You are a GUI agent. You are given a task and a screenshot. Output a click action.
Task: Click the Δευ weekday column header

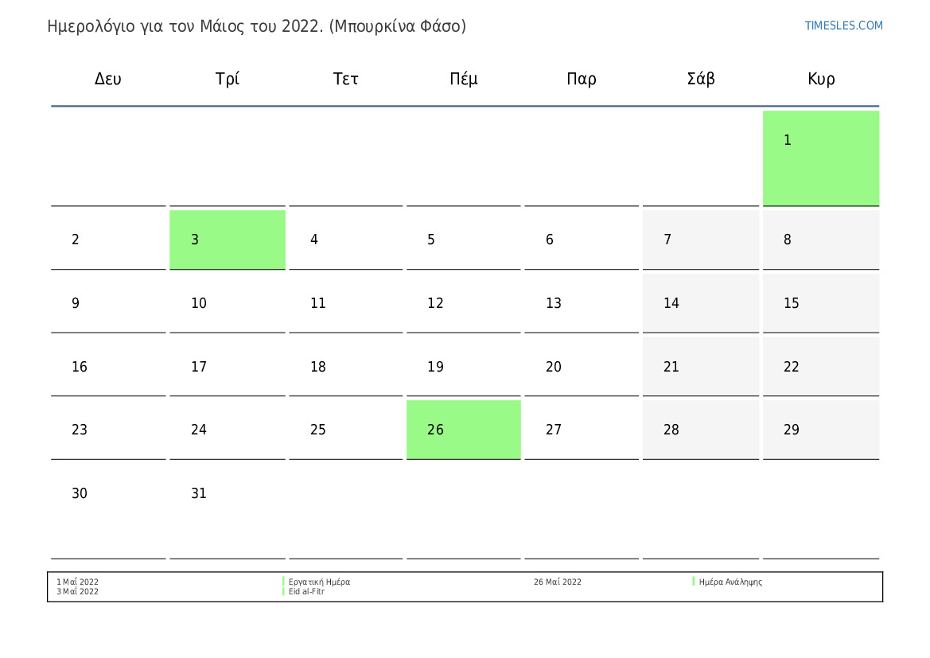click(108, 79)
